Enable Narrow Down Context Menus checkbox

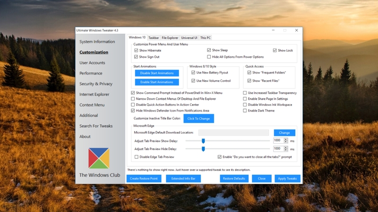133,99
